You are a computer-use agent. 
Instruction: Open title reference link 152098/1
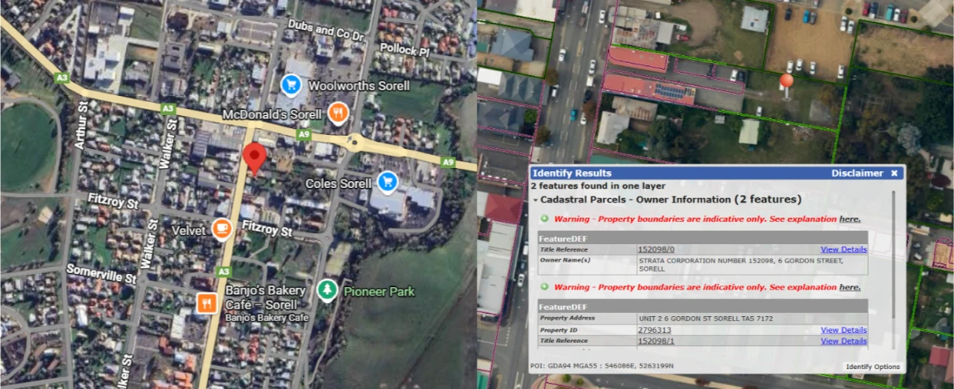(656, 341)
